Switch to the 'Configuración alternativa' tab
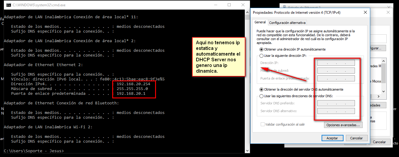Viewport: 399px width, 157px height. [287, 23]
